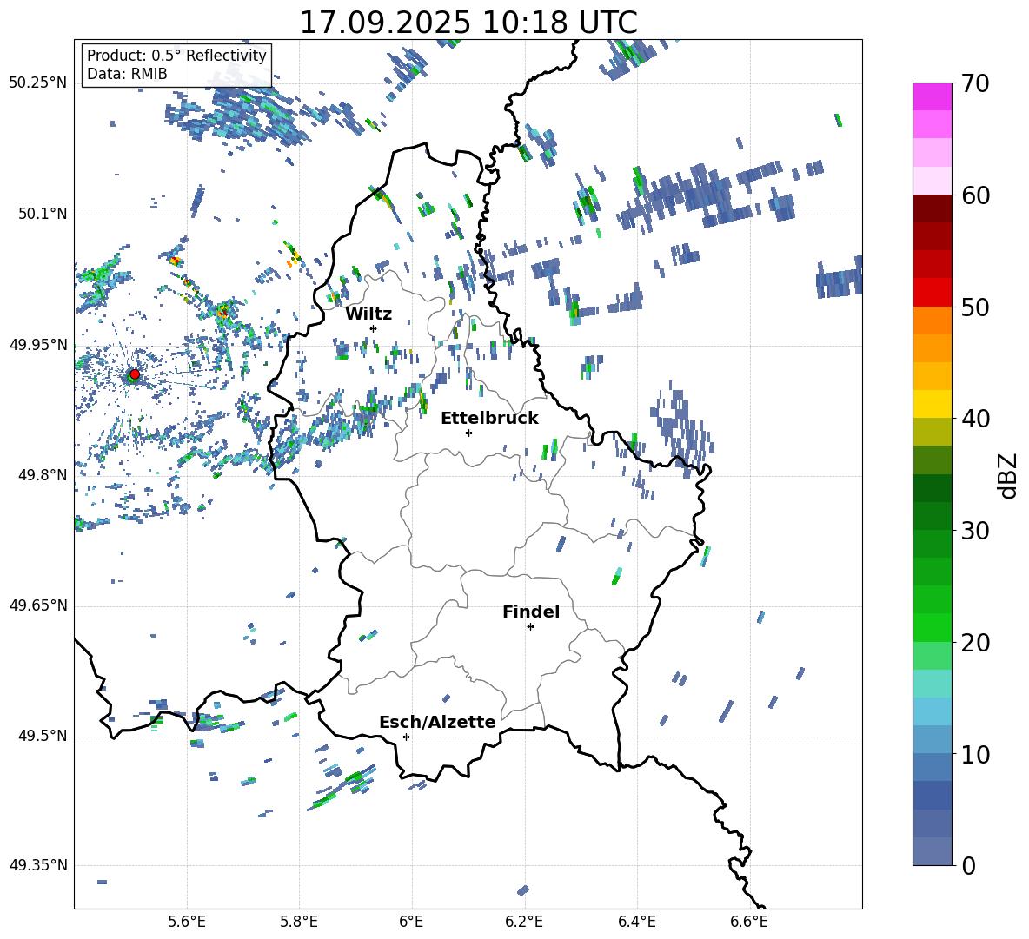Click the dBZ colorbar axis label
Viewport: 1029px width, 939px height.
click(x=1009, y=476)
